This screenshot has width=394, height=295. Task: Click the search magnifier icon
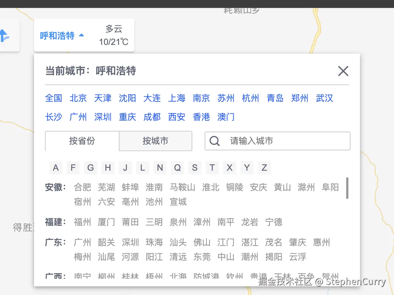tap(214, 141)
